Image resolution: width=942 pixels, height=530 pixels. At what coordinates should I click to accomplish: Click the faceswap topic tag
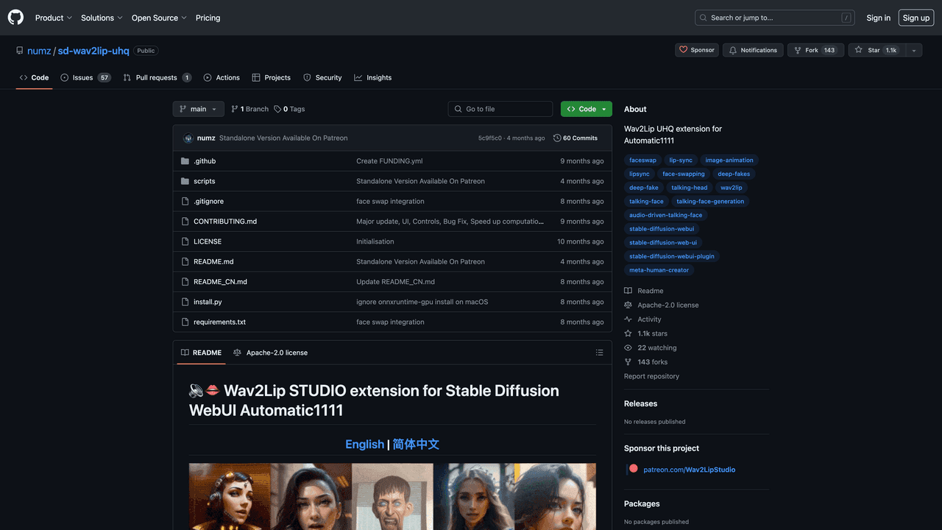[642, 160]
